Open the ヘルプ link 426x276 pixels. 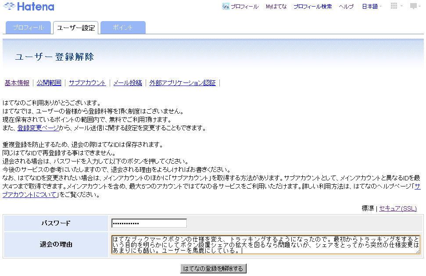point(347,7)
